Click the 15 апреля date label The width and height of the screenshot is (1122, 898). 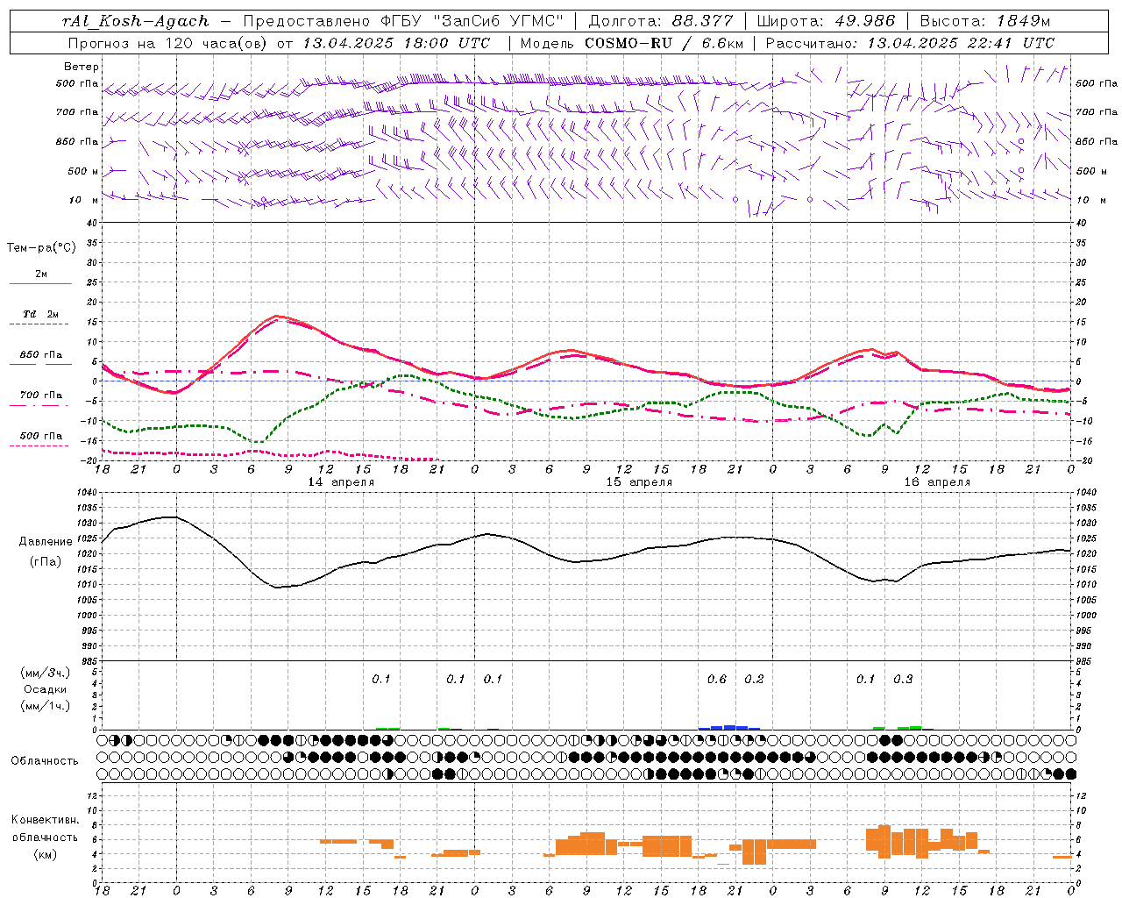pyautogui.click(x=640, y=482)
